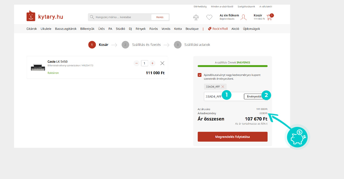This screenshot has height=179, width=344.
Task: Open the Újdonságok menu item
Action: click(x=251, y=29)
